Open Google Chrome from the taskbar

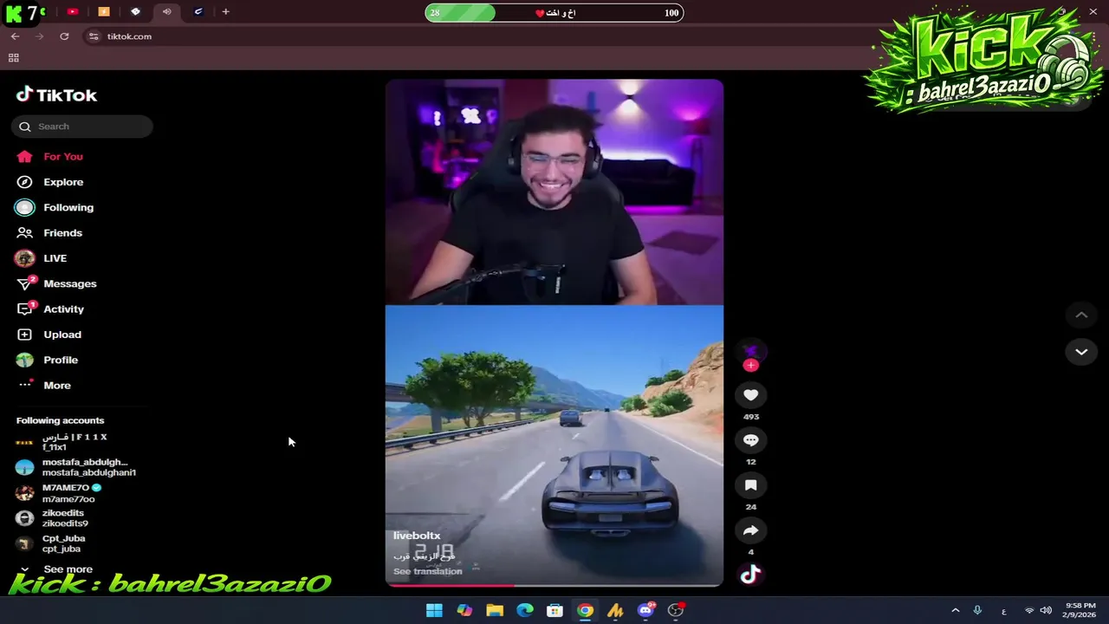coord(586,611)
